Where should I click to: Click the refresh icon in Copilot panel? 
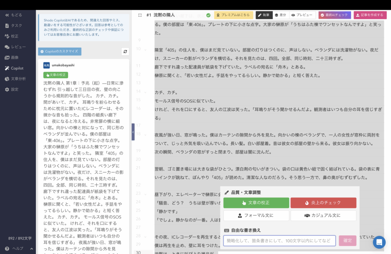tap(125, 51)
